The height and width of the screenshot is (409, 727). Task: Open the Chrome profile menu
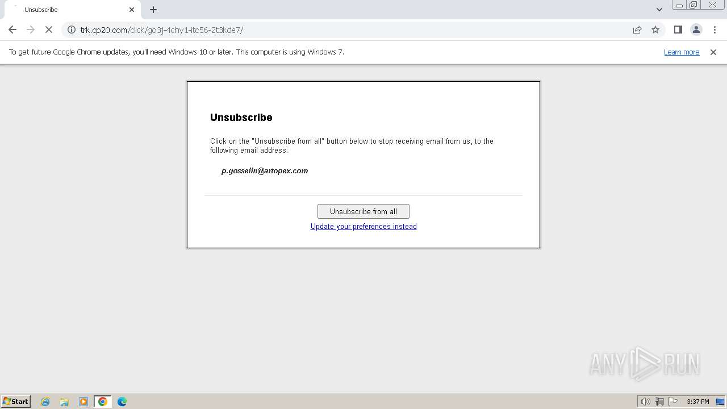[x=696, y=30]
